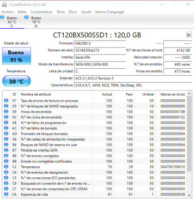Select the N.º de bloques de NAND reasignados row

pyautogui.click(x=94, y=106)
